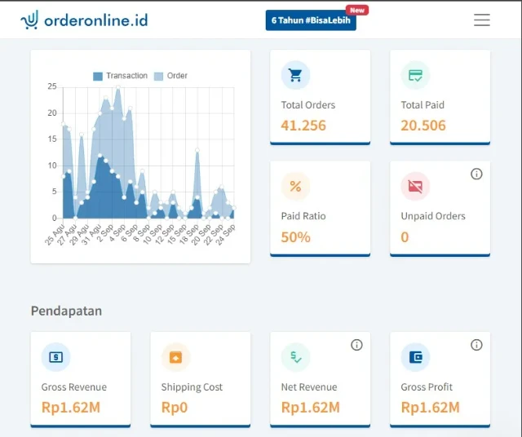522x437 pixels.
Task: Click the Paid Ratio percent icon
Action: click(295, 187)
